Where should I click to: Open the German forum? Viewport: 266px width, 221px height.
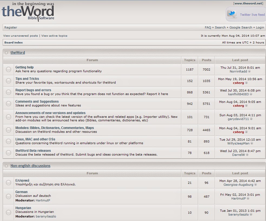(x=21, y=192)
